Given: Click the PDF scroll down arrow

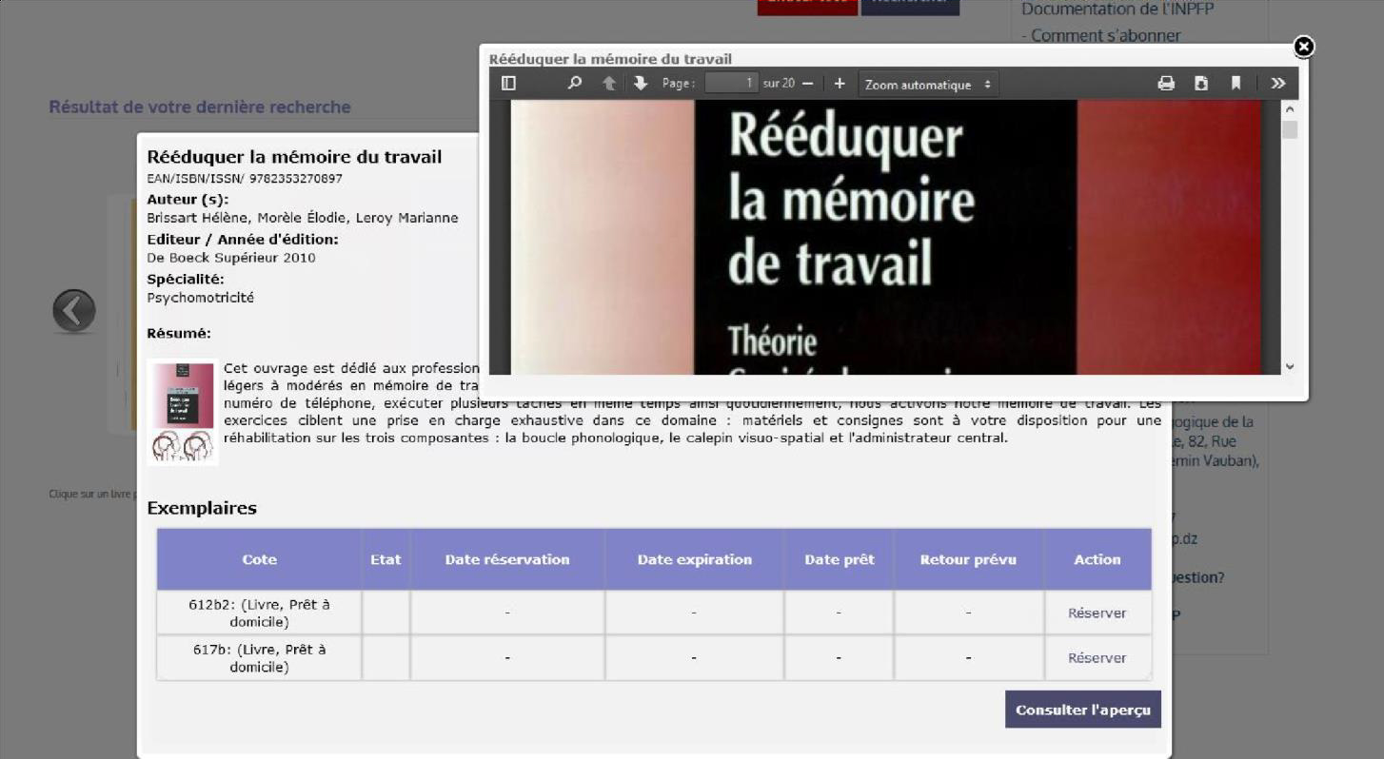Looking at the screenshot, I should coord(1290,366).
